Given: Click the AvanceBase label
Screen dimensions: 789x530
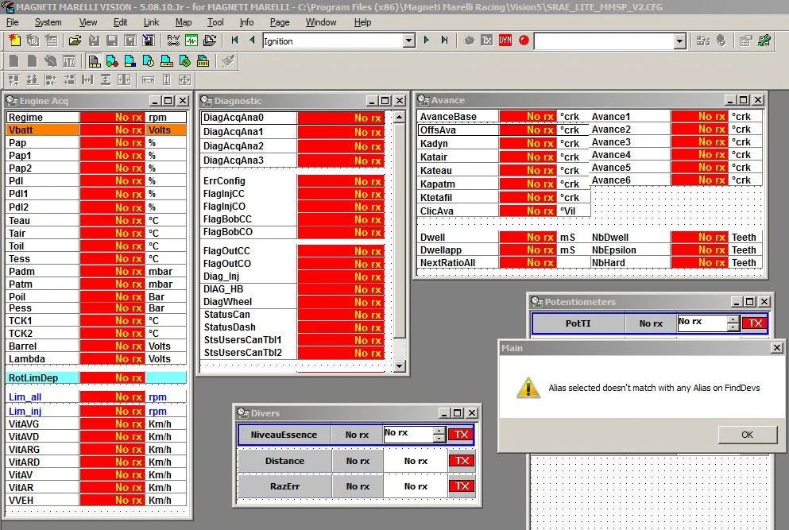Looking at the screenshot, I should 448,117.
